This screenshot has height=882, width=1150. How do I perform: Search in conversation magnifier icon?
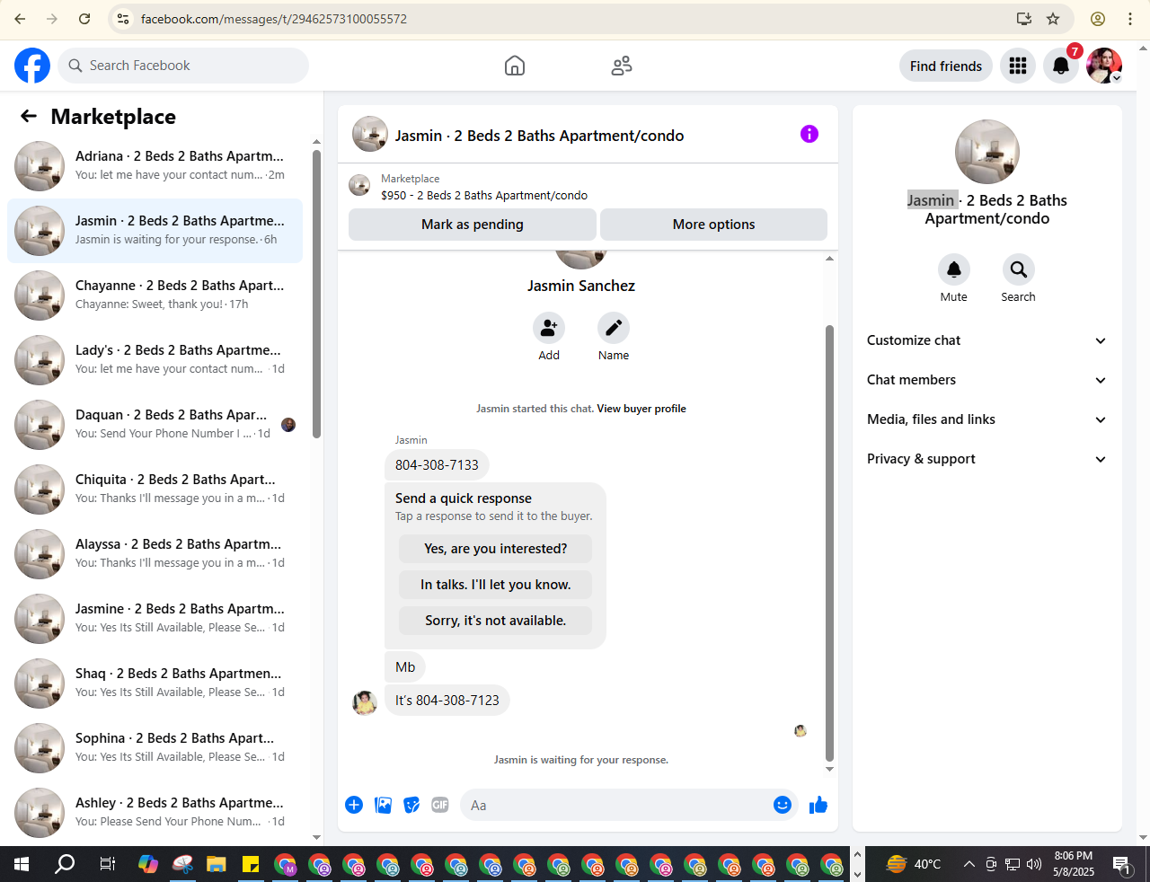pyautogui.click(x=1019, y=269)
